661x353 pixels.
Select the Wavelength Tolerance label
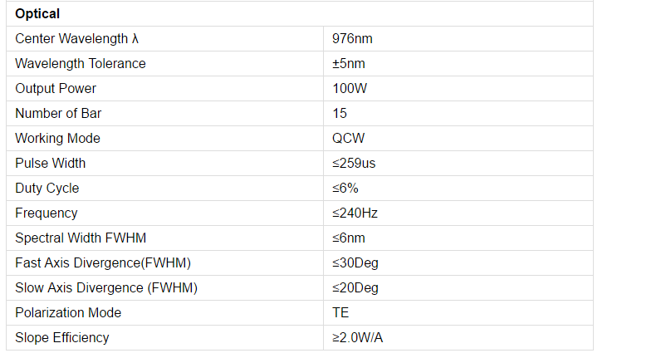pyautogui.click(x=80, y=64)
